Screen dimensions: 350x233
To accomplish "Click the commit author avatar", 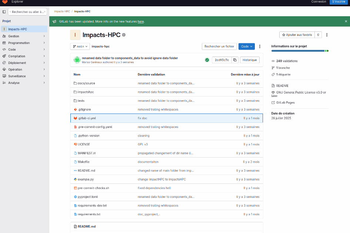I will [77, 60].
